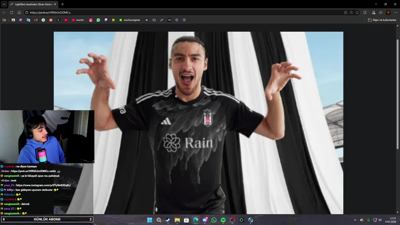Image resolution: width=400 pixels, height=225 pixels.
Task: Open the browser settings three-dots menu
Action: [x=396, y=12]
